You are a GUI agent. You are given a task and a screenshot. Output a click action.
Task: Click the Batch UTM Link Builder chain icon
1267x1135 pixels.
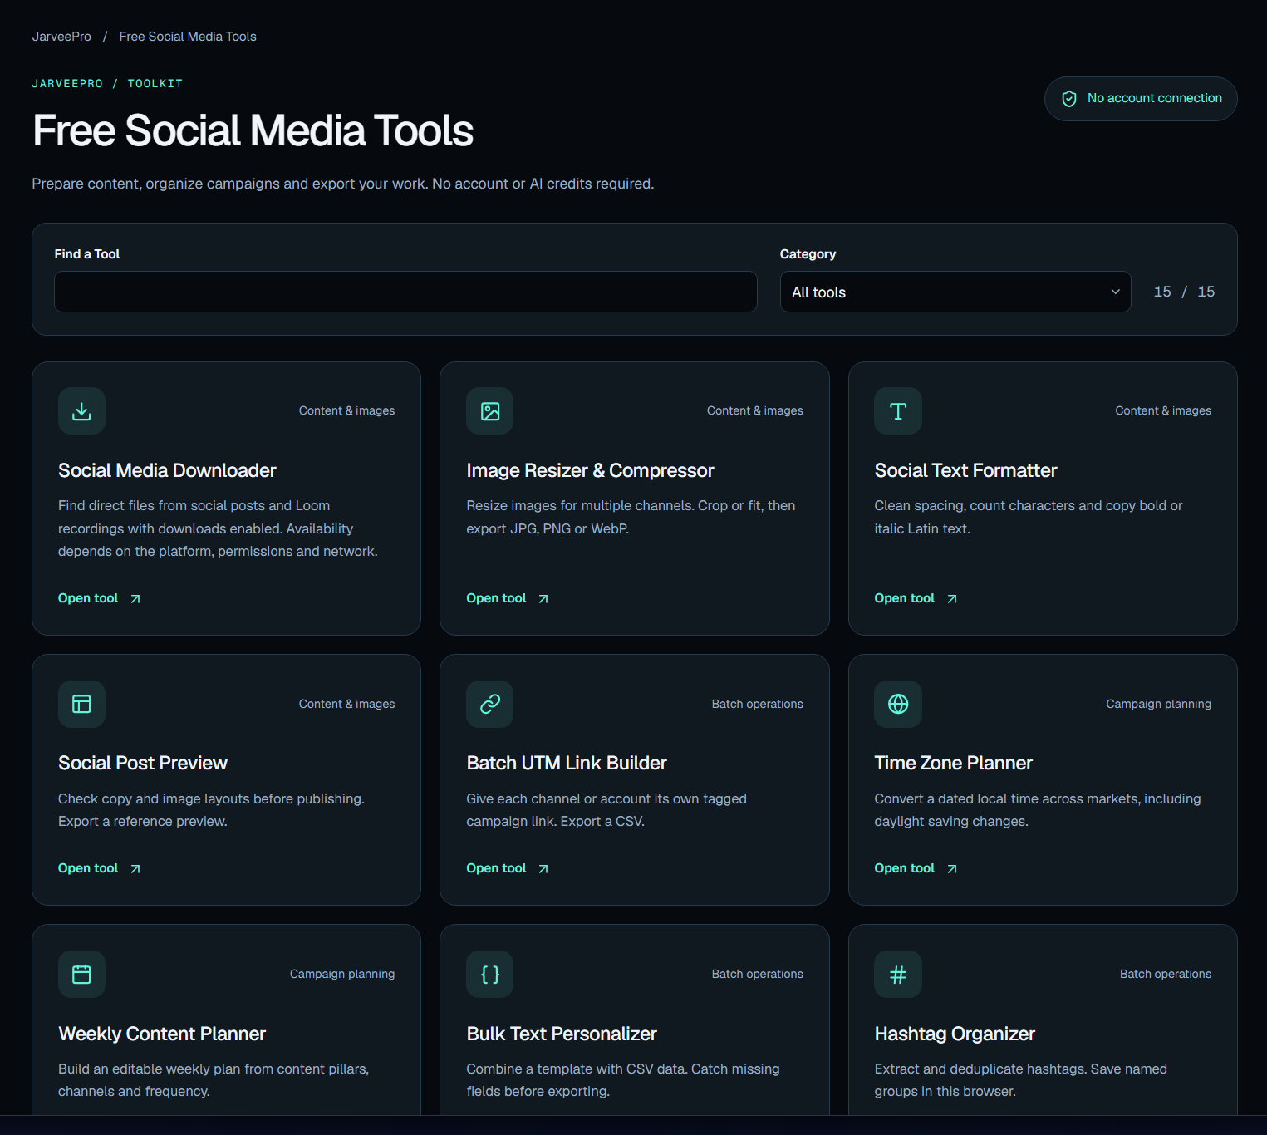490,704
